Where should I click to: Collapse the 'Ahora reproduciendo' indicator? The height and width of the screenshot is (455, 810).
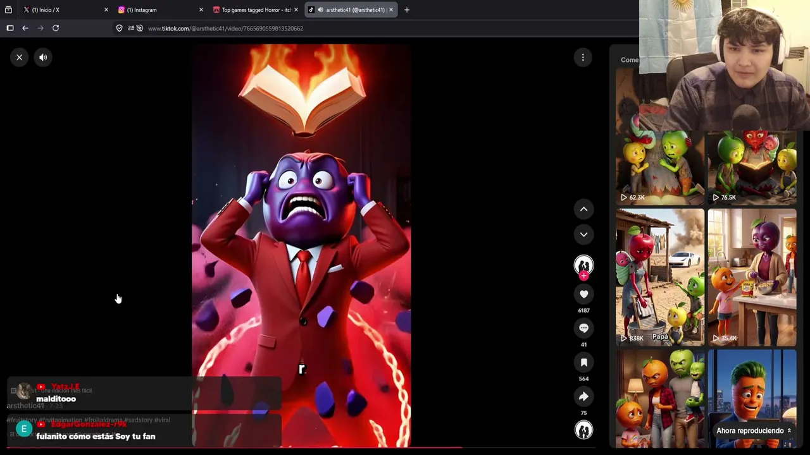[754, 431]
